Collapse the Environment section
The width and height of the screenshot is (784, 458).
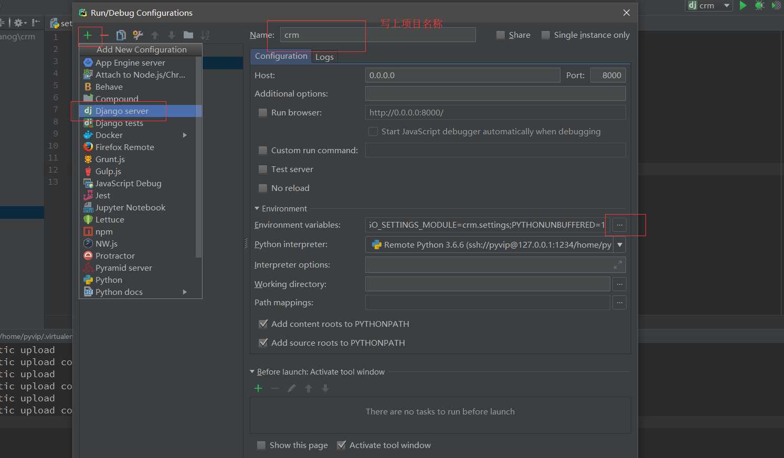click(257, 209)
